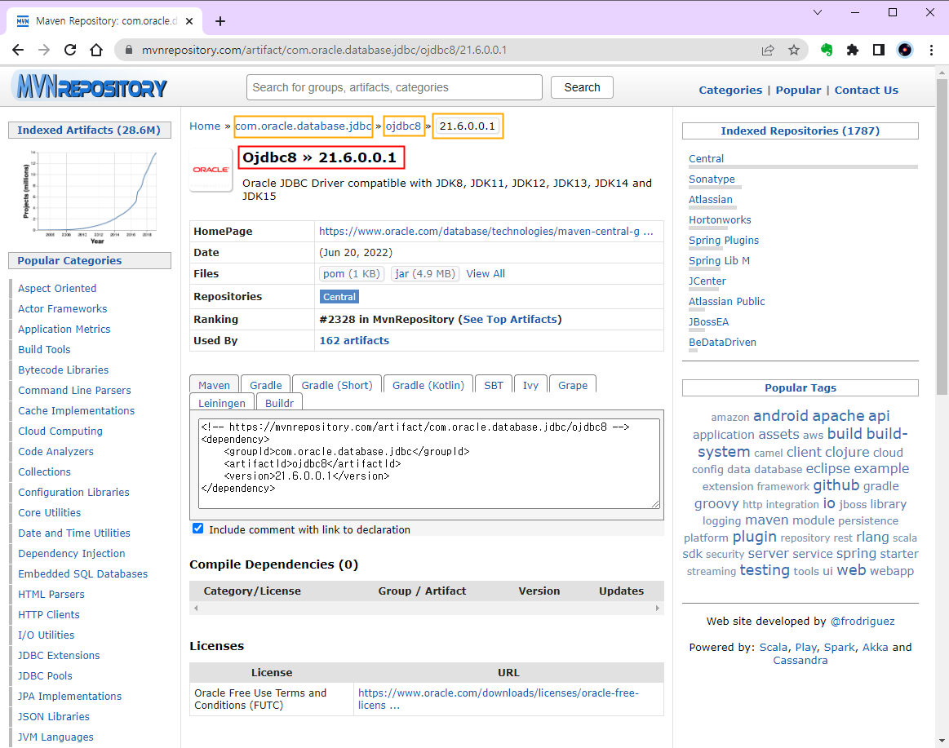Open a new browser tab
Viewport: 949px width, 748px height.
pos(220,21)
